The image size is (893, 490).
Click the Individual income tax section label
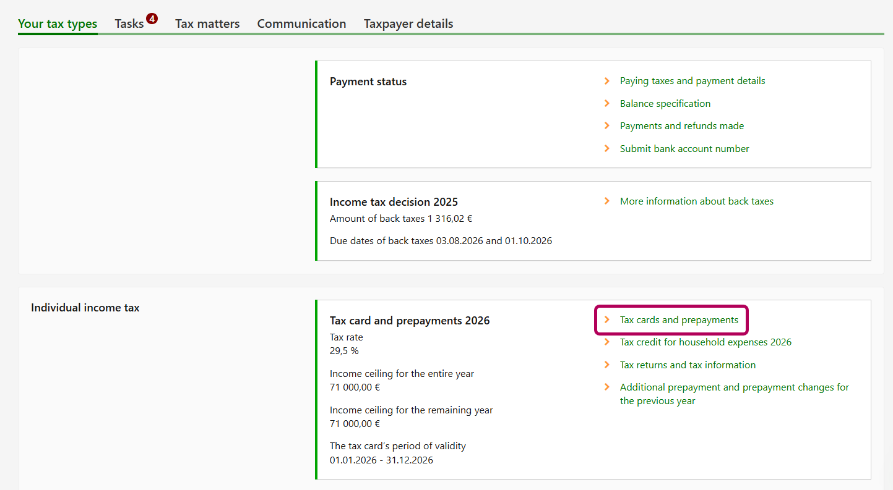pyautogui.click(x=85, y=307)
